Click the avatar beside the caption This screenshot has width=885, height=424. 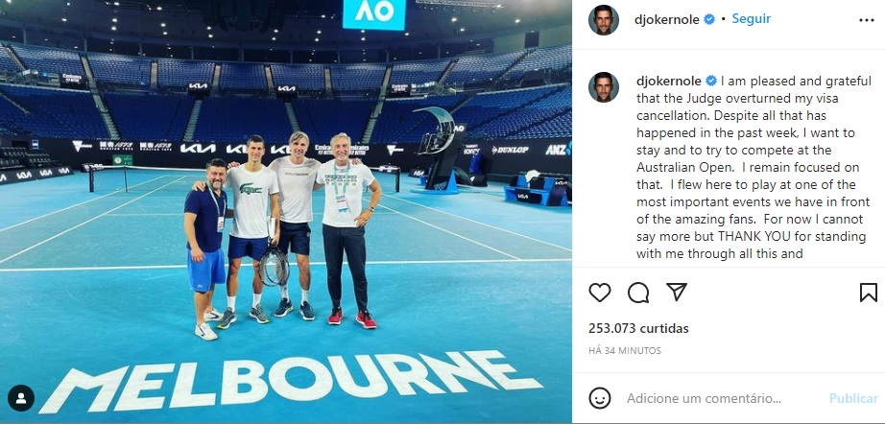click(604, 87)
